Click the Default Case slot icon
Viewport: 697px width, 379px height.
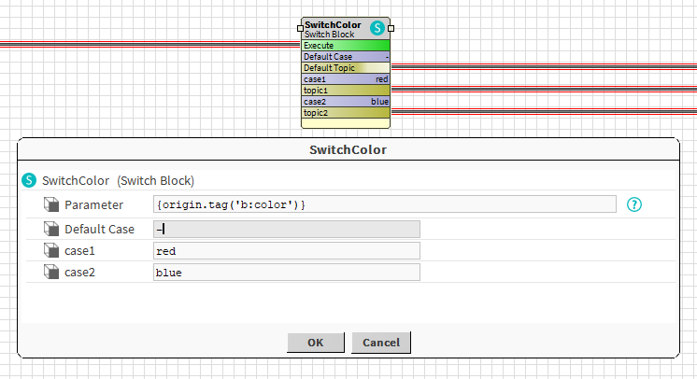(50, 229)
